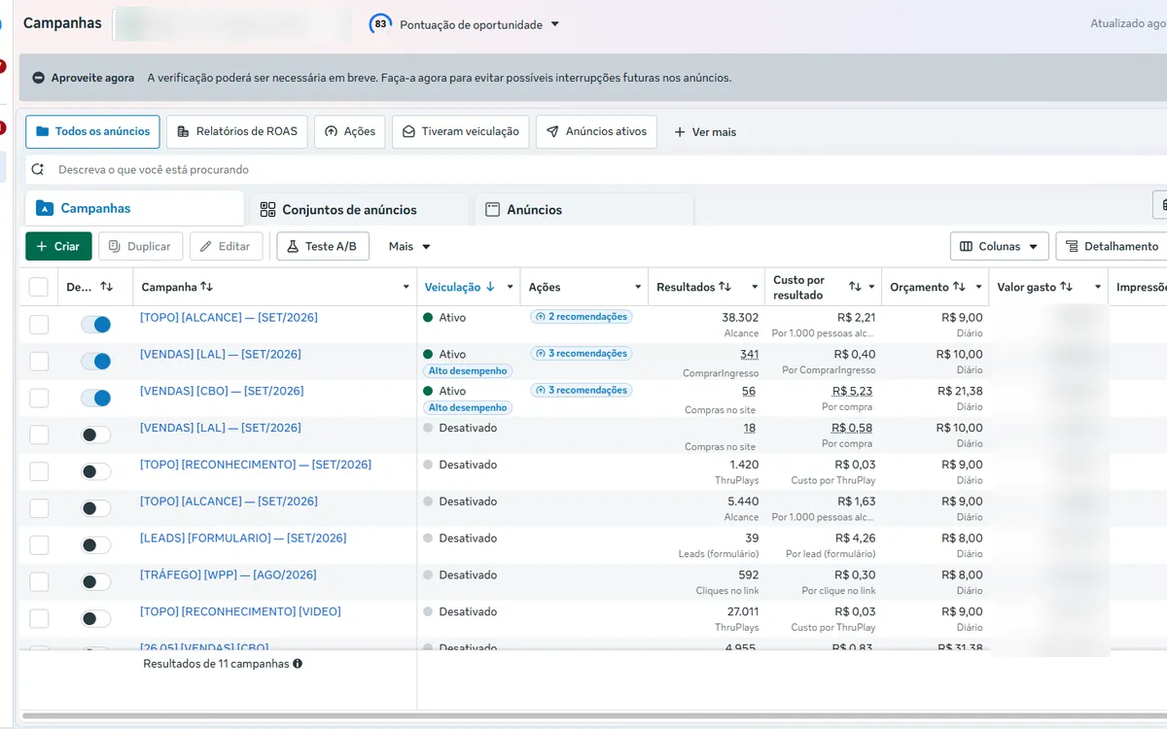Click the info icon next to Resultados de 11 campanhas
The image size is (1167, 729).
[x=298, y=664]
